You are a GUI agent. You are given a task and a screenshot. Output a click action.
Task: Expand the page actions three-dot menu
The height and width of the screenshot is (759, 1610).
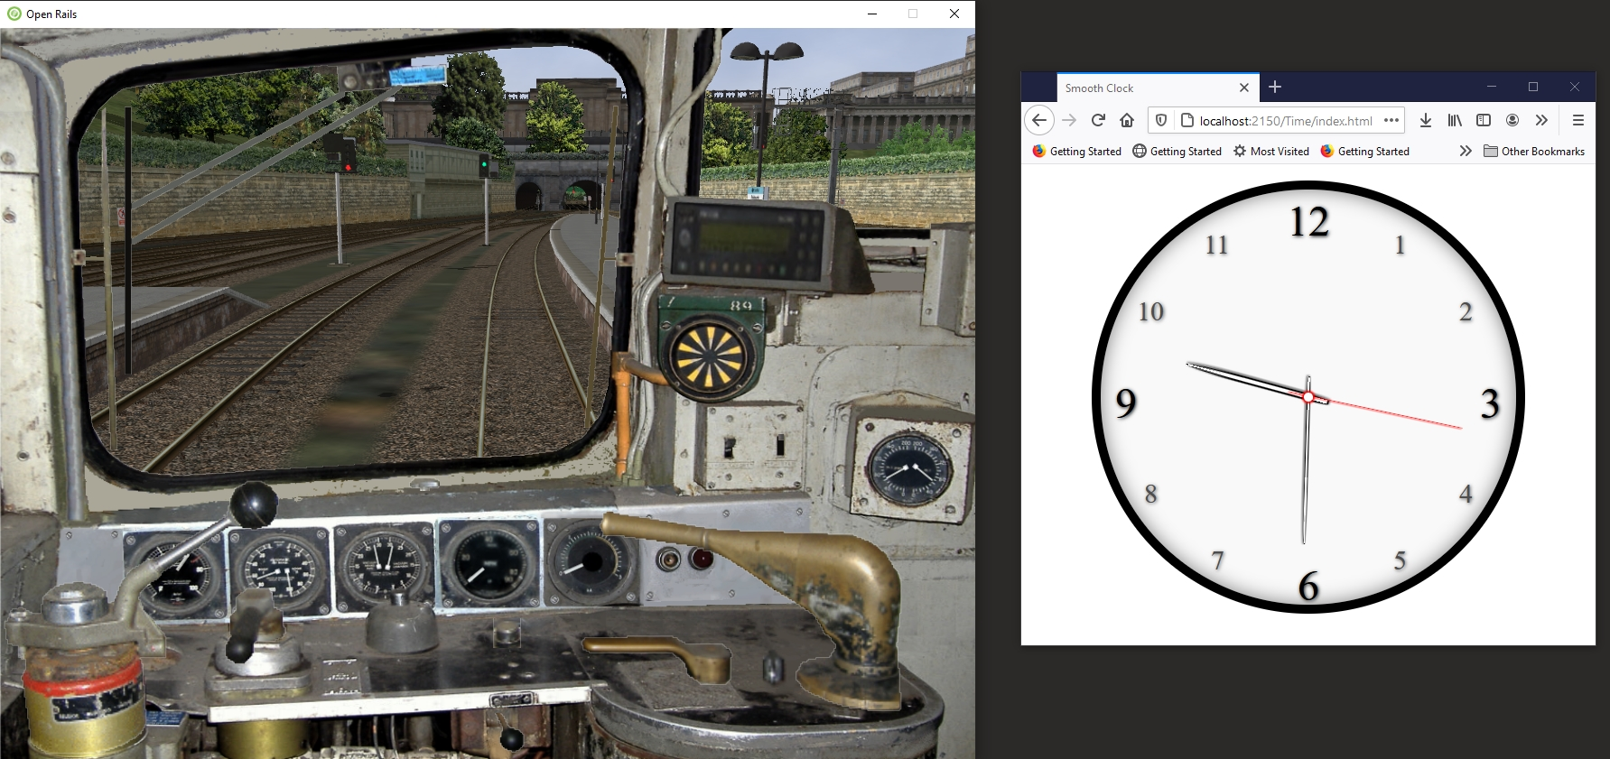point(1391,120)
